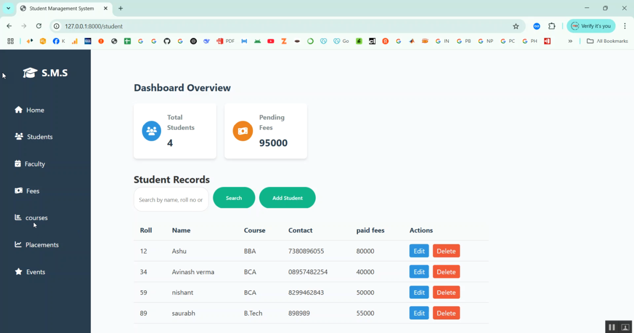
Task: Expand hidden bookmarks with the chevron
Action: 571,41
